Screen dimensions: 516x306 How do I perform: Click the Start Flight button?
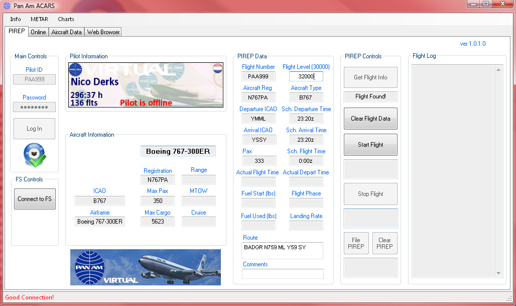pos(370,145)
